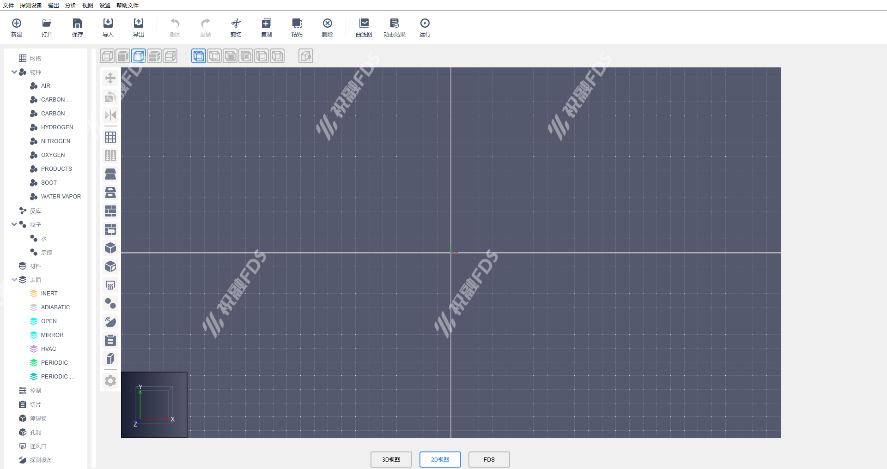Open the 视图 menu
Viewport: 887px width, 469px height.
click(x=88, y=6)
